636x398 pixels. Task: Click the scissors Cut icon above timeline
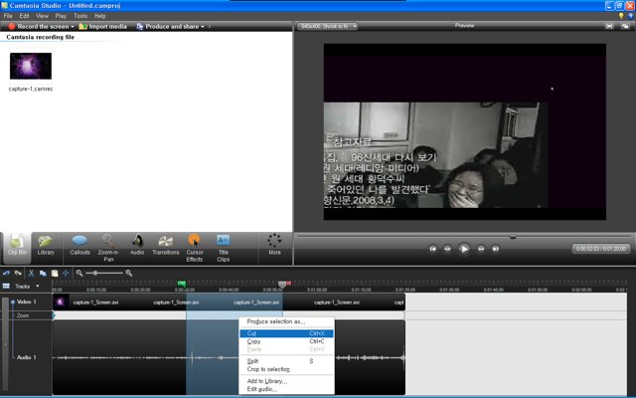[x=31, y=273]
